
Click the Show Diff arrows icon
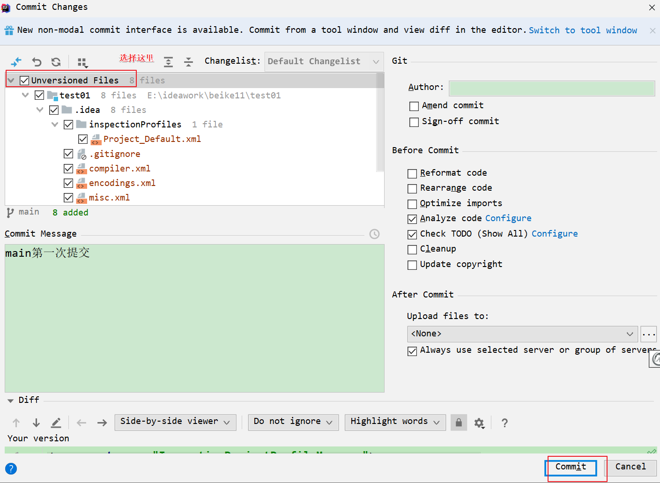pos(16,62)
